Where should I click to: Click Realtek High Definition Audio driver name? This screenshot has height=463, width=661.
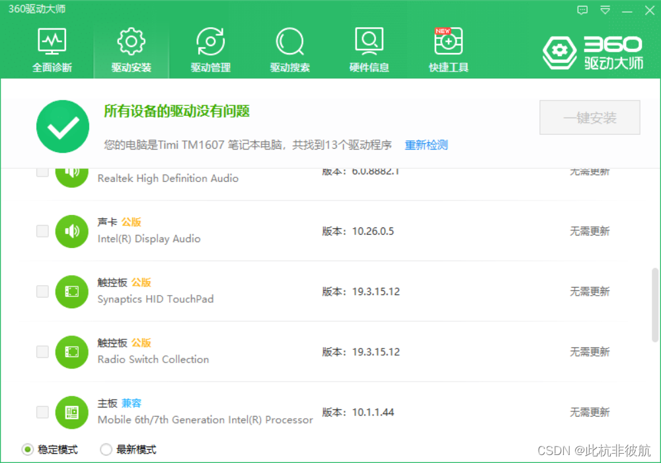click(x=168, y=179)
